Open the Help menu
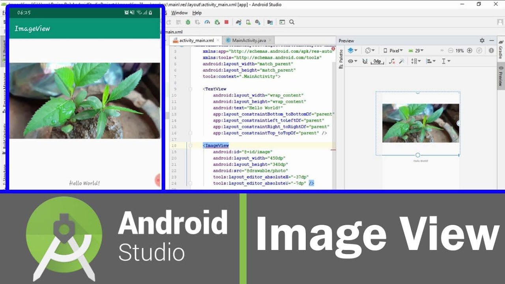Image resolution: width=505 pixels, height=284 pixels. 197,13
